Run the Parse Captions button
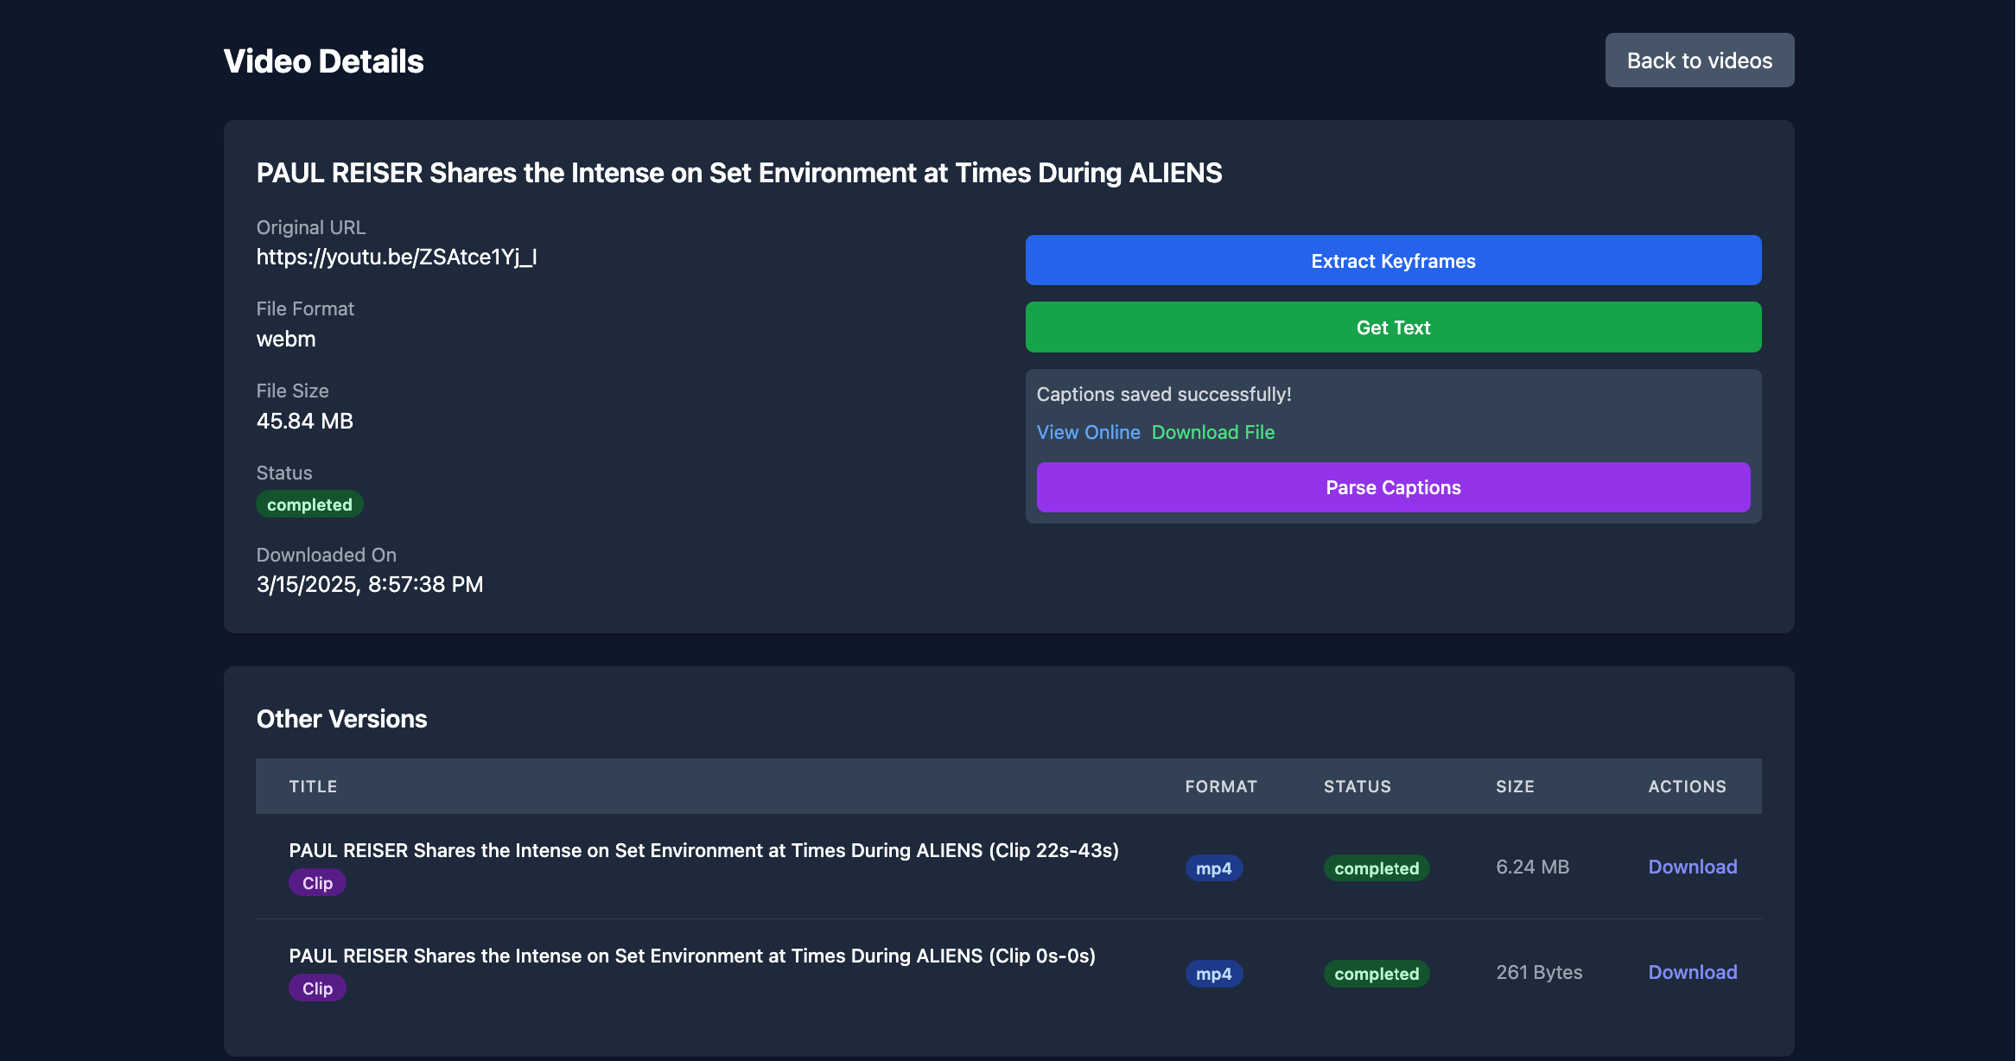This screenshot has width=2016, height=1061. coord(1393,487)
